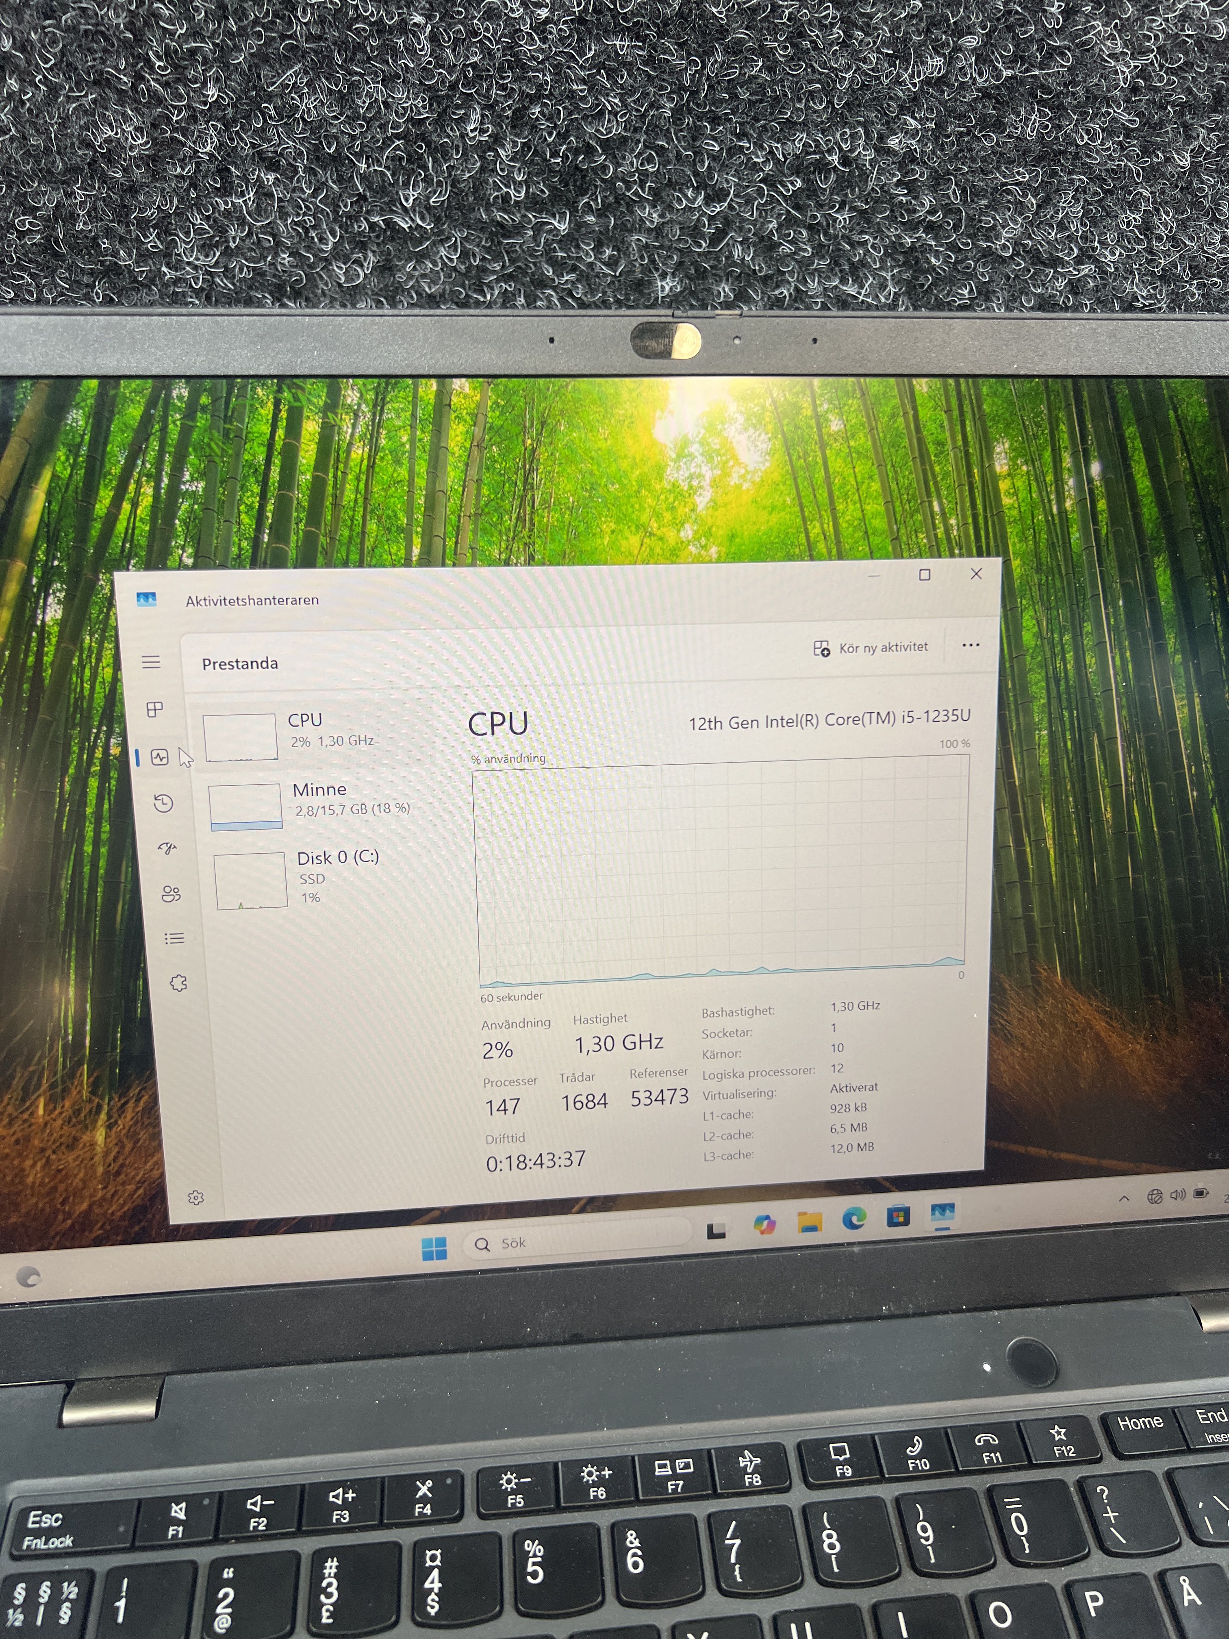
Task: Expand the hamburger navigation menu
Action: tap(151, 662)
